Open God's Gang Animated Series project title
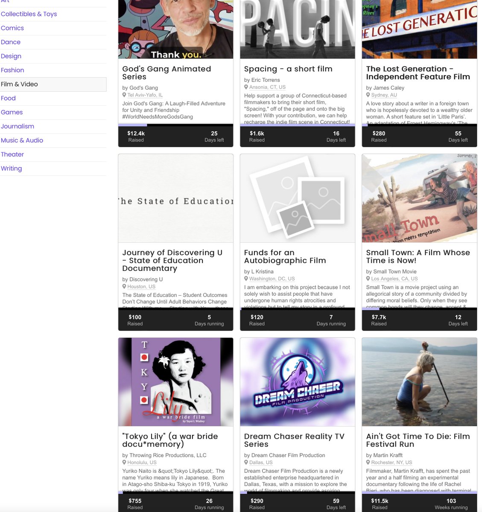 tap(167, 73)
